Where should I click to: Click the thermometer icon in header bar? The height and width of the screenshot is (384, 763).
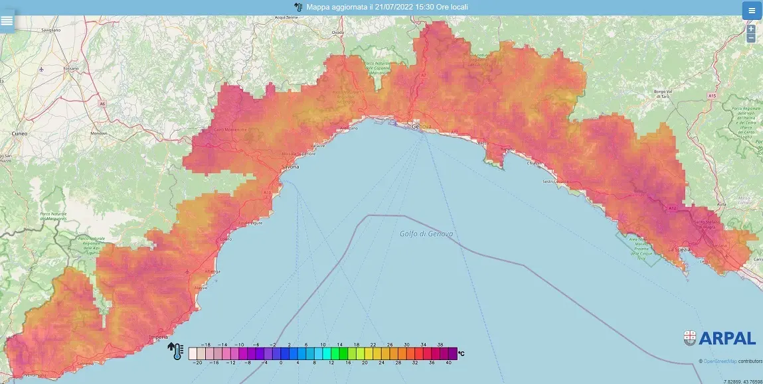coord(298,7)
